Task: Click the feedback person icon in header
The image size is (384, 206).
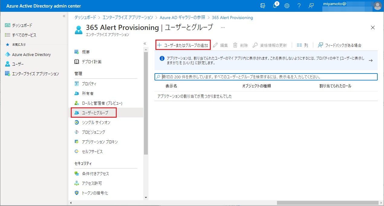Action: tap(311, 6)
